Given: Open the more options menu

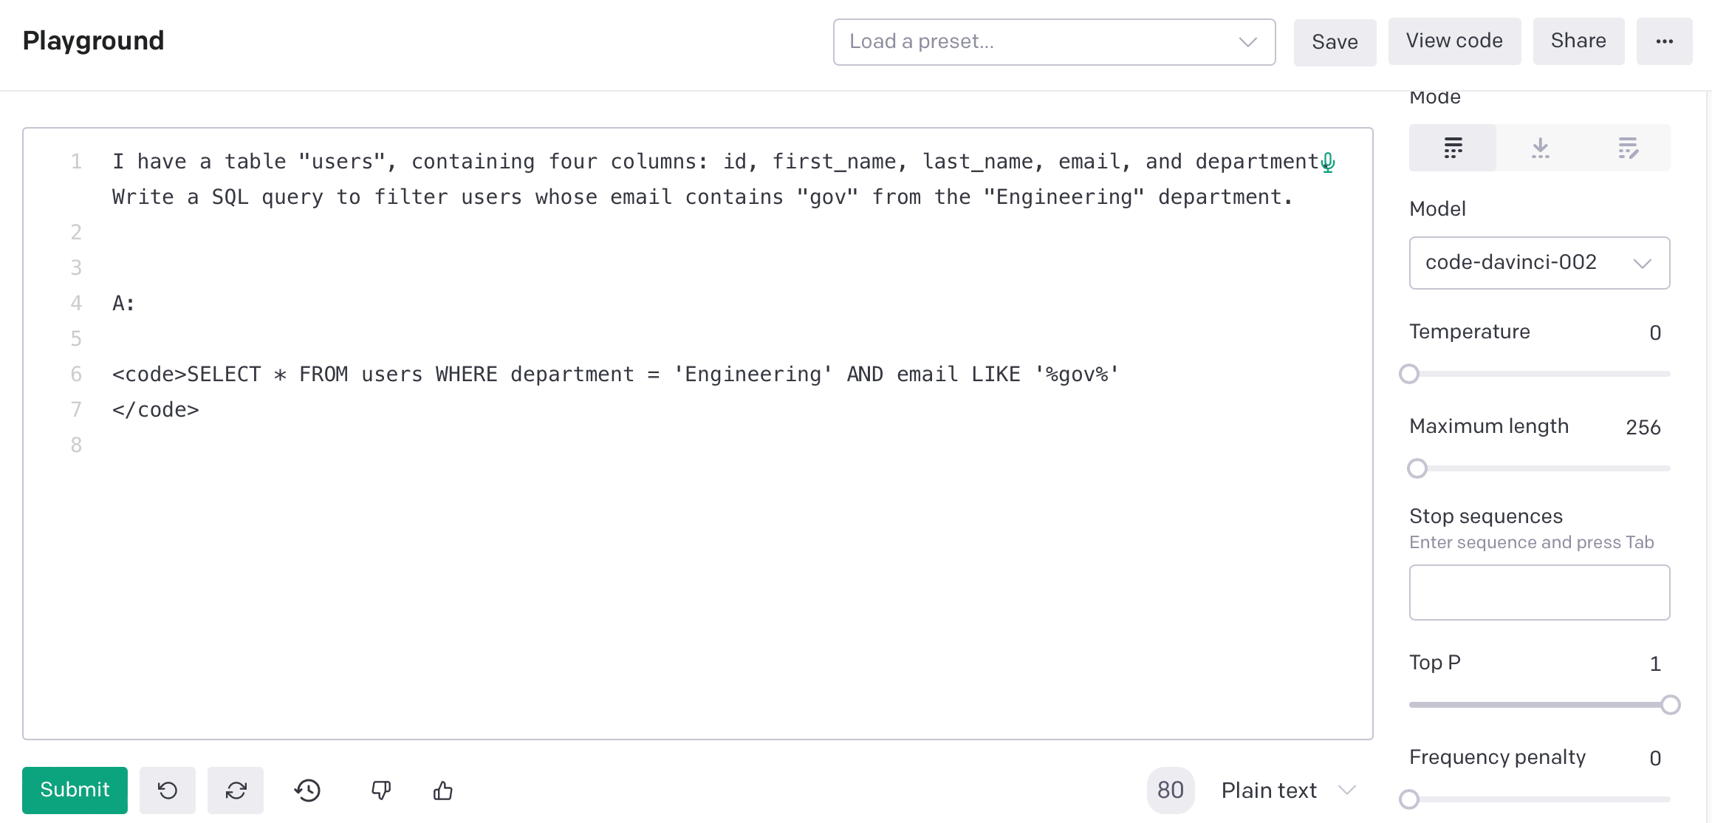Looking at the screenshot, I should [1664, 41].
